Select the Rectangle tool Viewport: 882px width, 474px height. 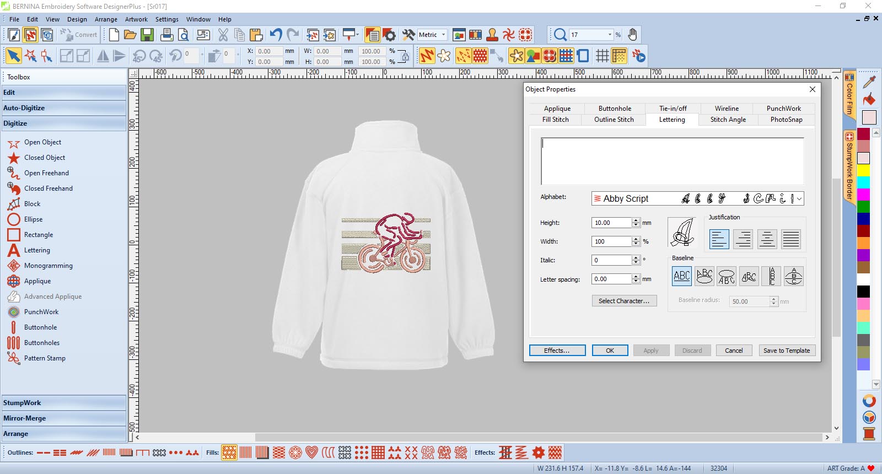(x=30, y=235)
